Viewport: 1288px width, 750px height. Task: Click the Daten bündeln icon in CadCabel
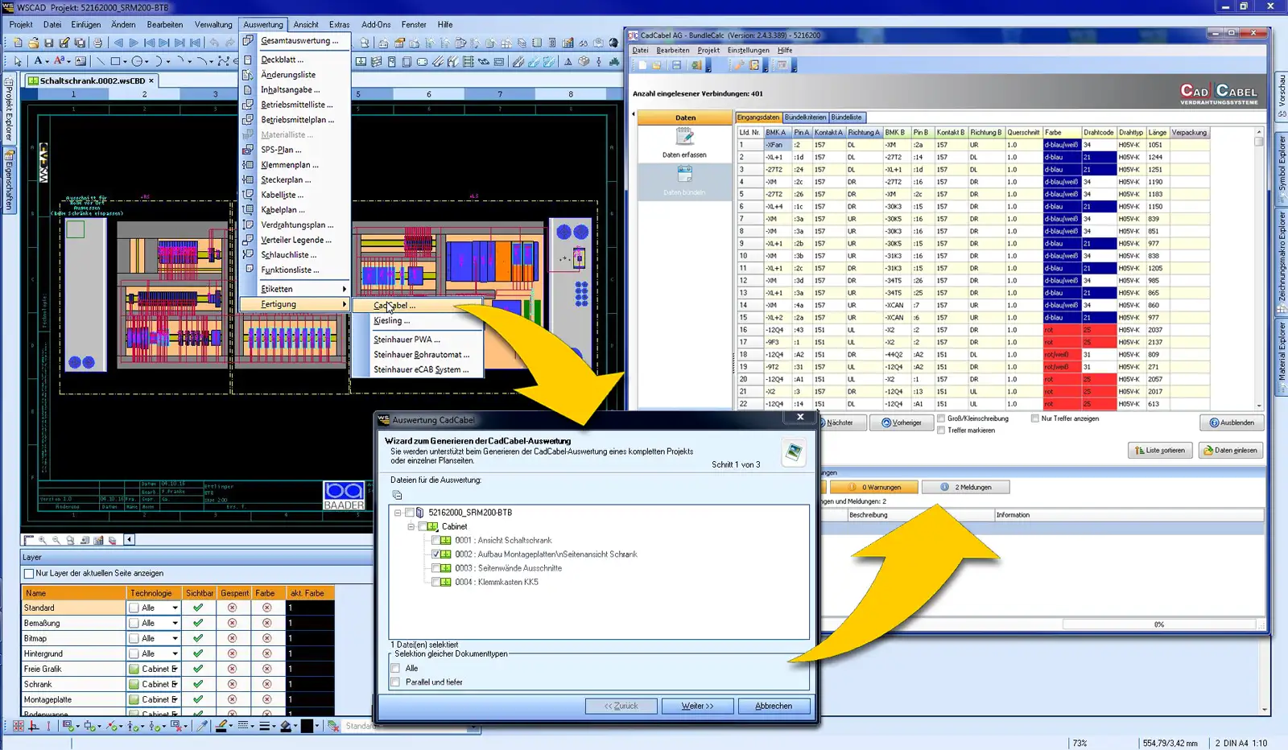[684, 174]
